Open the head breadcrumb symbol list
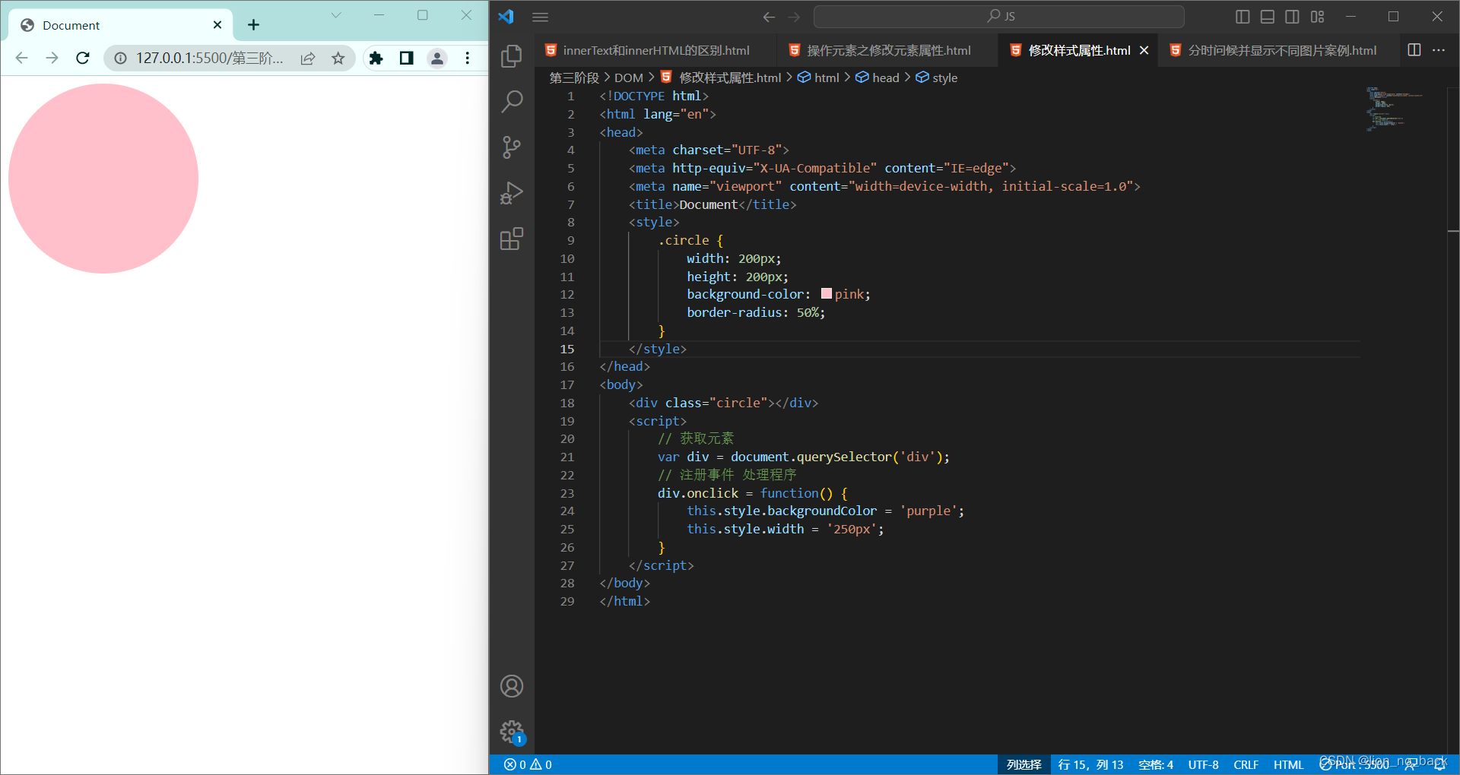The width and height of the screenshot is (1460, 775). tap(878, 77)
